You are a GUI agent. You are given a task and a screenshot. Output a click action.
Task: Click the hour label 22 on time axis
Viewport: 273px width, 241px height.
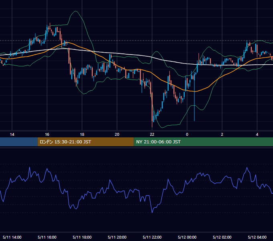pyautogui.click(x=152, y=135)
